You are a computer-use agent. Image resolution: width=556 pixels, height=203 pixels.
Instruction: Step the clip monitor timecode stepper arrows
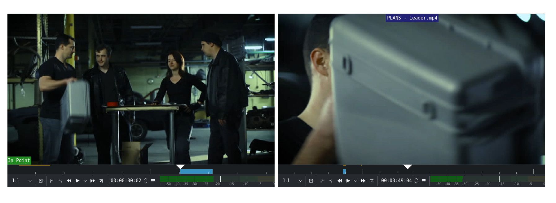146,181
